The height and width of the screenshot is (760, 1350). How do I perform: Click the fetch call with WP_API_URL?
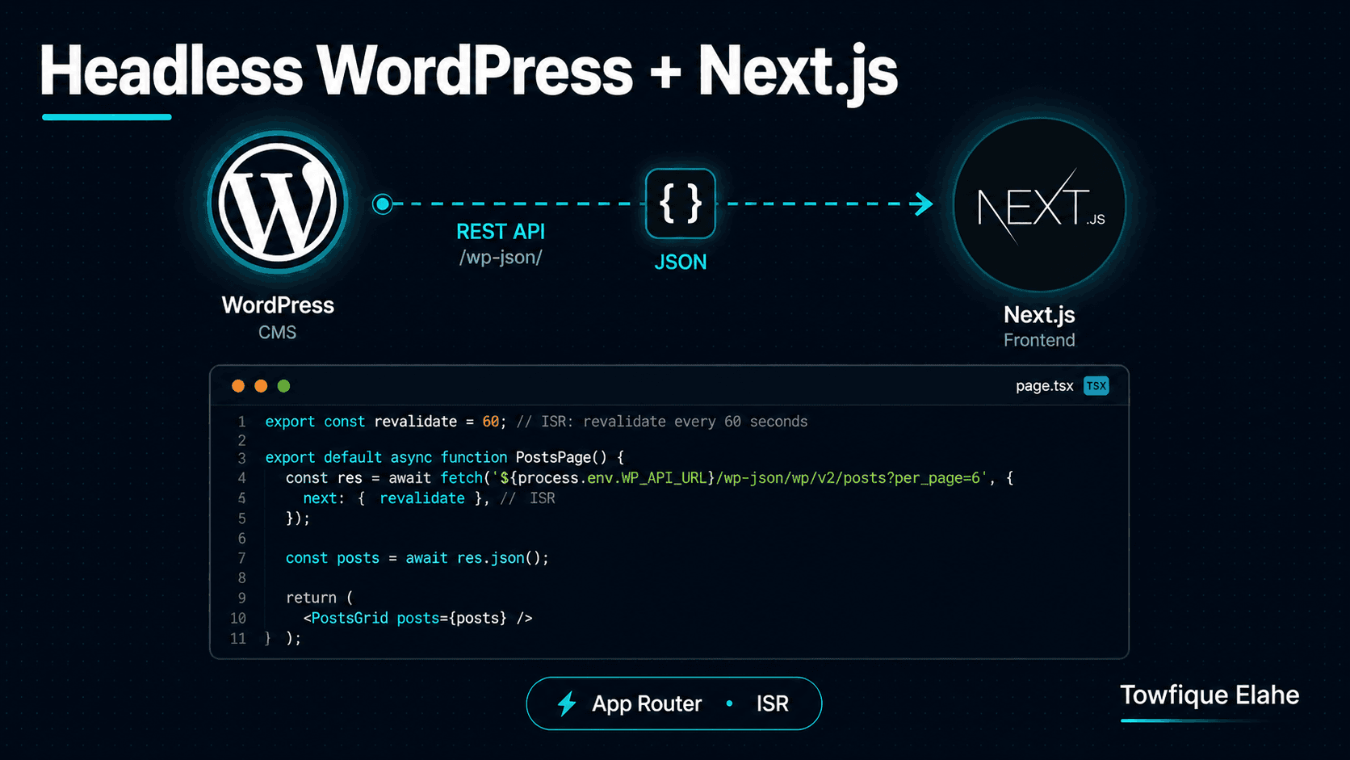pyautogui.click(x=649, y=478)
